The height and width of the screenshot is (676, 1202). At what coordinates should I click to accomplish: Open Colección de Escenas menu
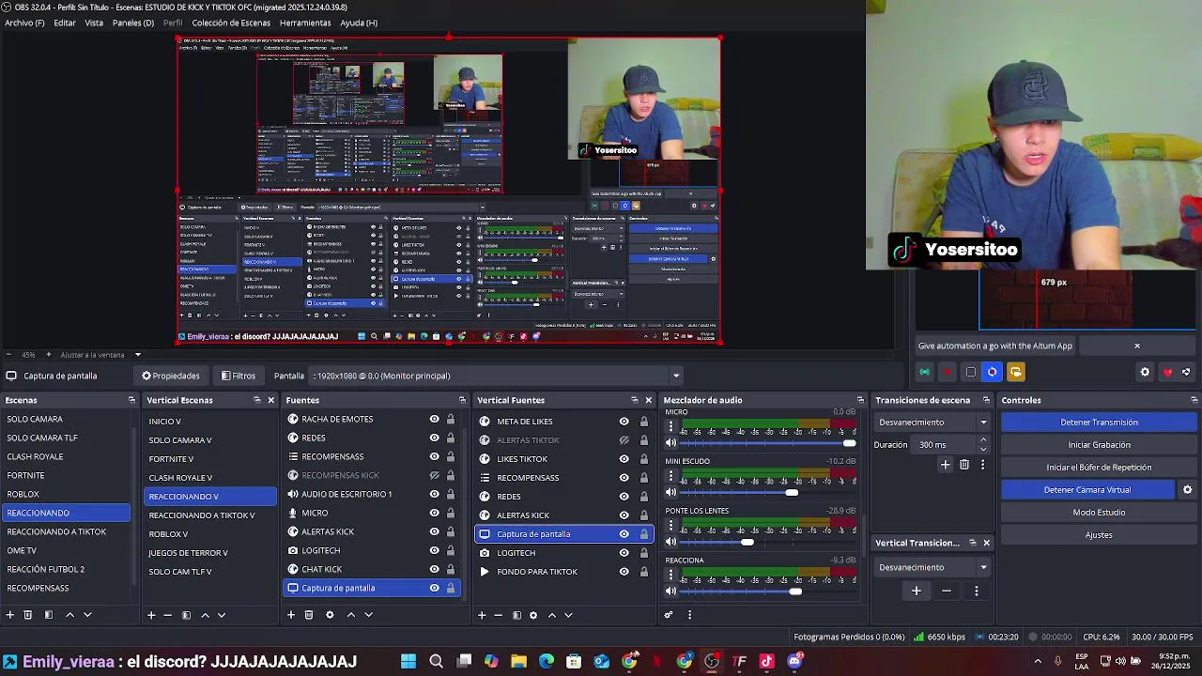coord(231,23)
